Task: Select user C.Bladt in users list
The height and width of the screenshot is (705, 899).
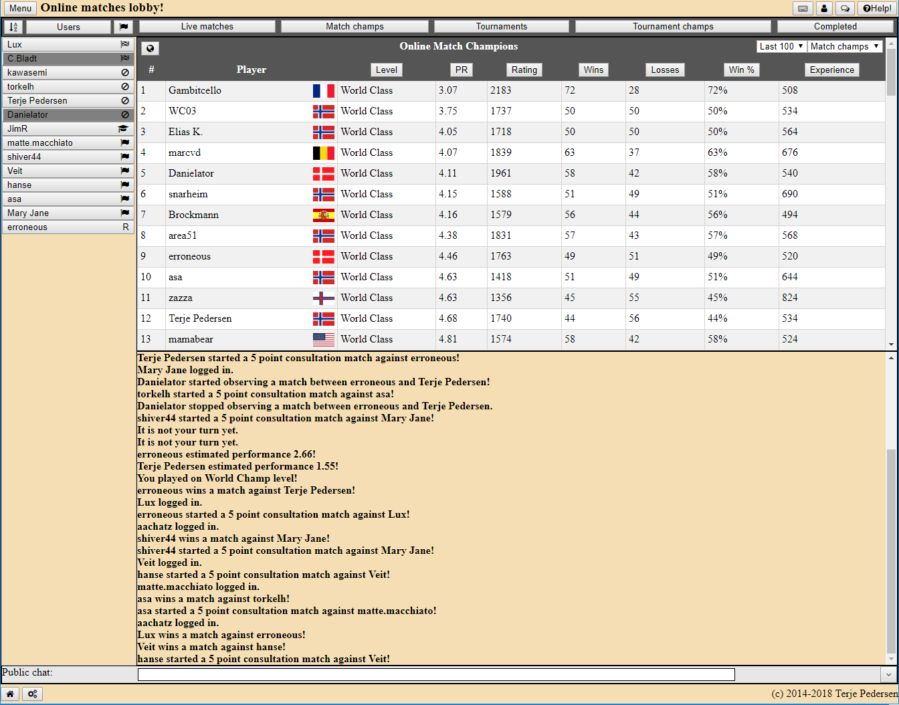Action: coord(68,58)
